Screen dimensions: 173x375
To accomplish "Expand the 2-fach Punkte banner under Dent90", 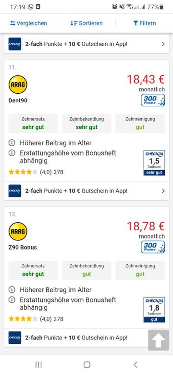I will click(x=86, y=191).
